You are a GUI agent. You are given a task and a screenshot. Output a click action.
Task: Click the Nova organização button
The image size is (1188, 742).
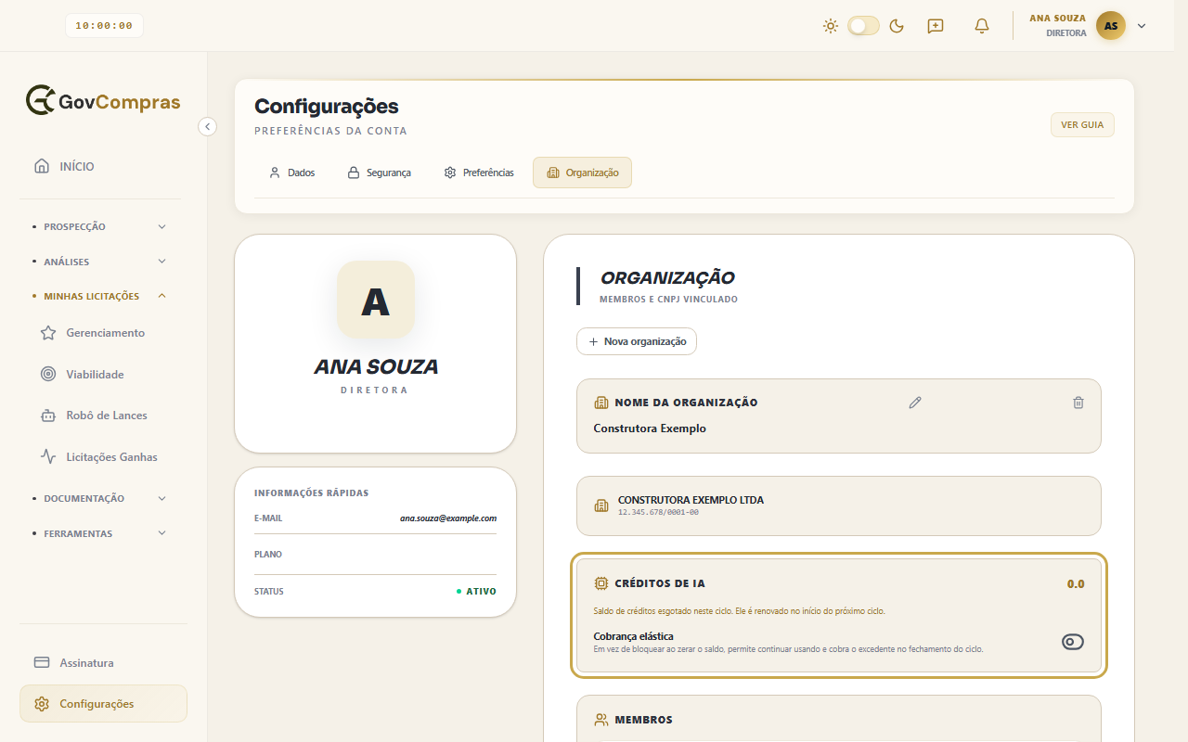click(x=637, y=341)
